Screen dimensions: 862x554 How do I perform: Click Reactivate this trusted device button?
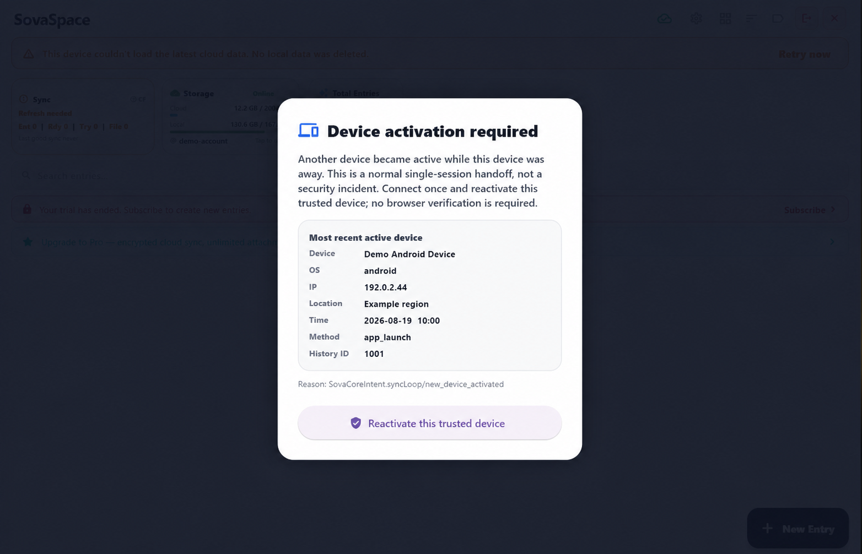tap(429, 423)
